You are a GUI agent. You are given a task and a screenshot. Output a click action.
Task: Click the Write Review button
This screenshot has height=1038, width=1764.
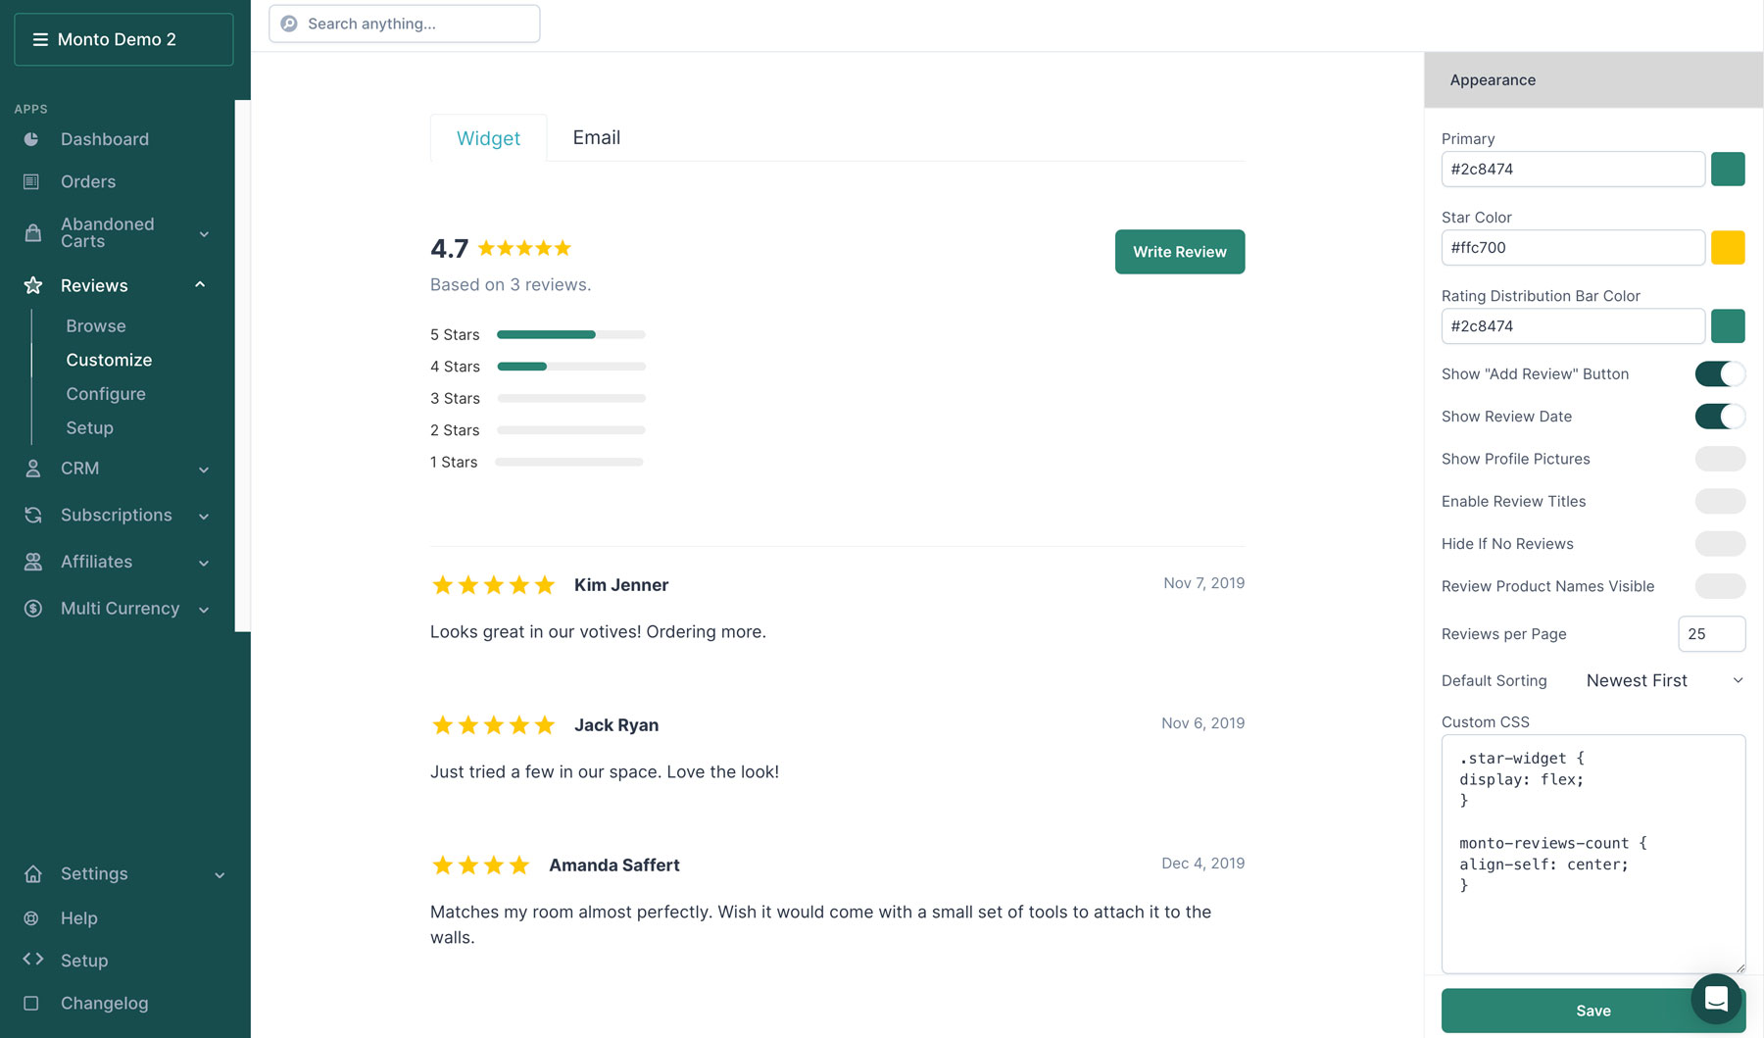click(x=1180, y=252)
